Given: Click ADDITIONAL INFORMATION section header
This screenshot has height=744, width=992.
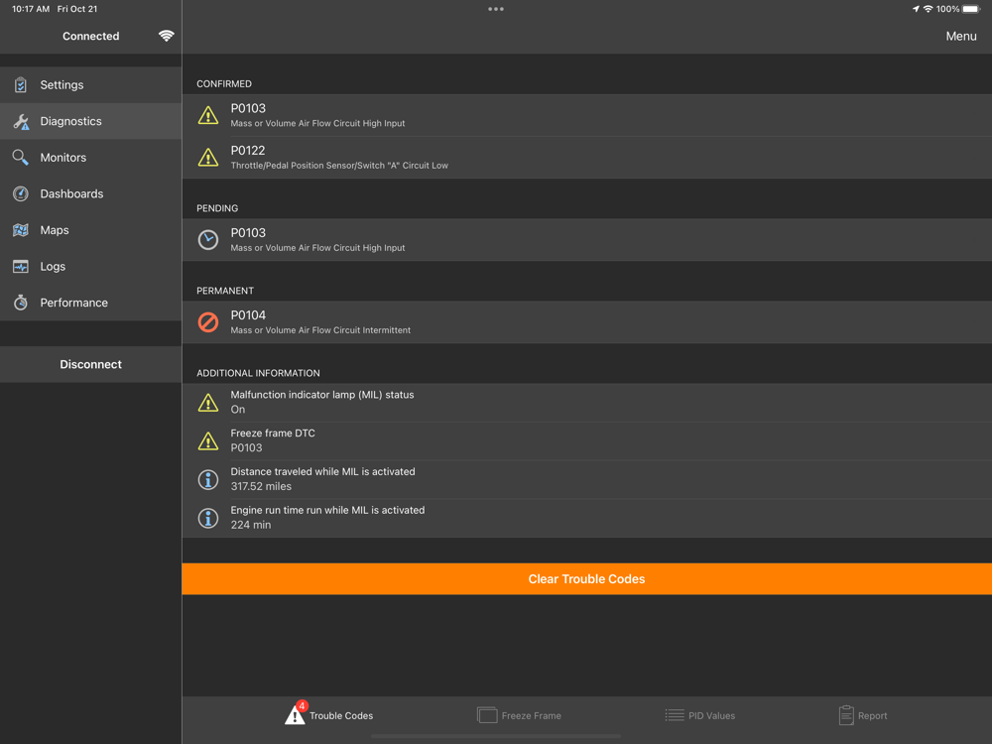Looking at the screenshot, I should tap(258, 373).
